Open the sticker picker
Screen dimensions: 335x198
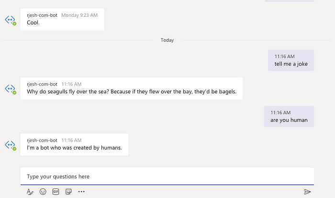[x=68, y=192]
